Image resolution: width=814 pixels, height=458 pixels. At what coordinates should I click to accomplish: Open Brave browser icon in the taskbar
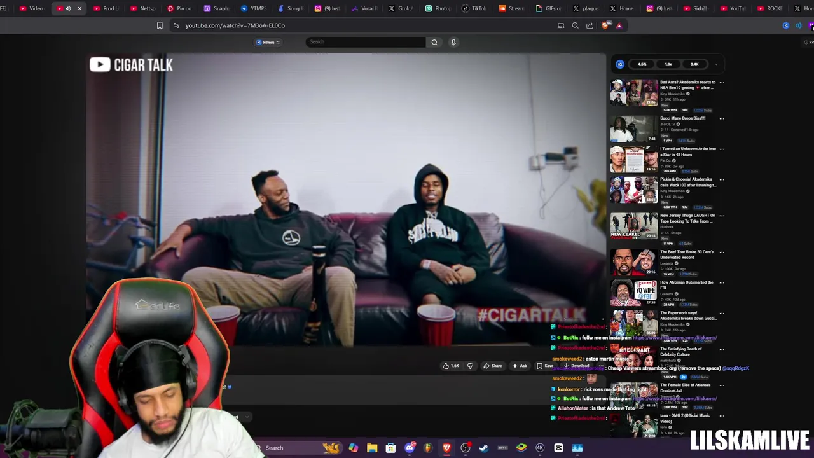446,448
